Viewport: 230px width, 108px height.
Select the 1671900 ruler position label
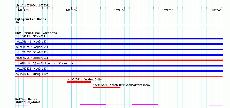click(23, 10)
